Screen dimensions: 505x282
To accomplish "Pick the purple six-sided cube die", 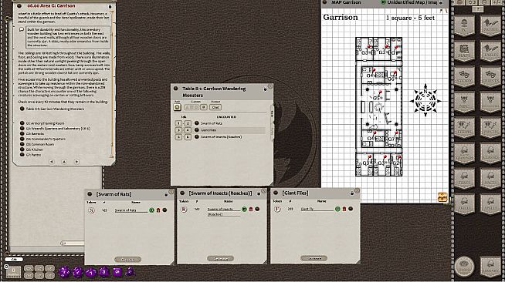I will pyautogui.click(x=117, y=272).
